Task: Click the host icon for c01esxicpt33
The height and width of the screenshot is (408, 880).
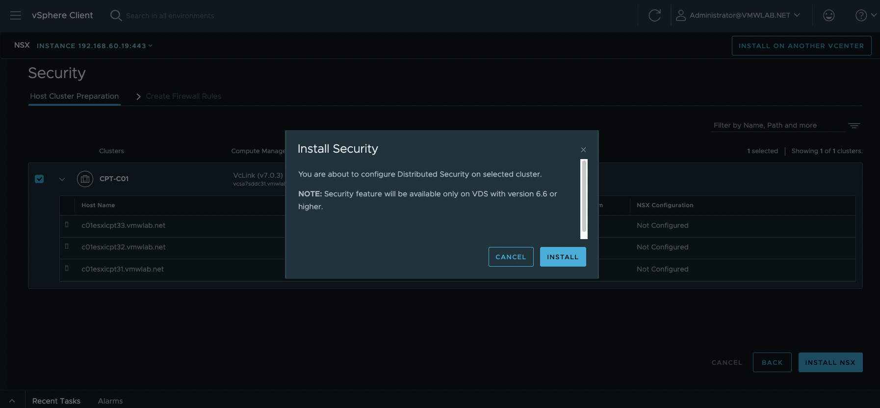Action: pos(67,224)
